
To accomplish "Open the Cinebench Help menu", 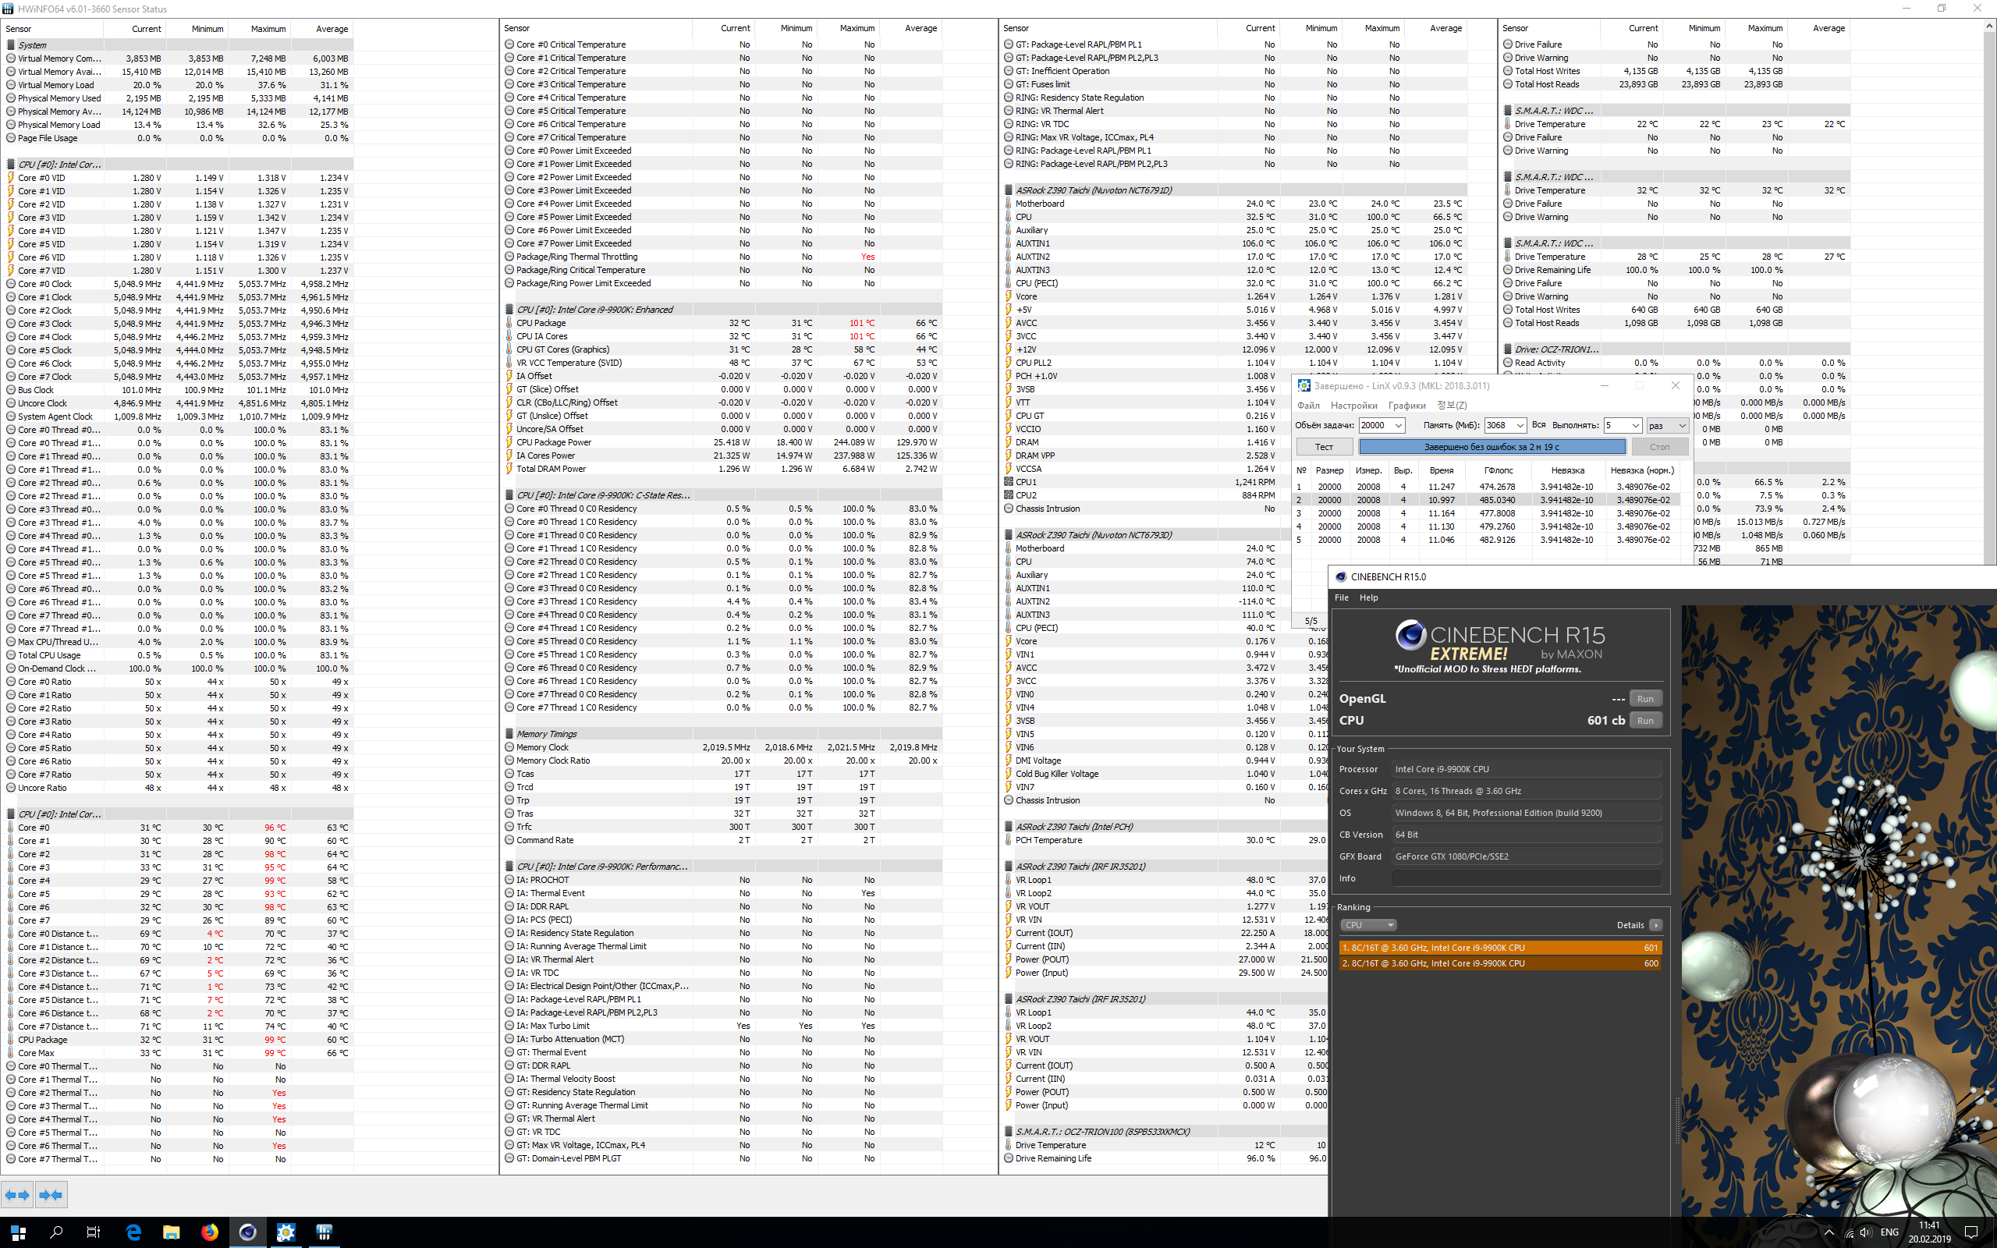I will [x=1368, y=597].
